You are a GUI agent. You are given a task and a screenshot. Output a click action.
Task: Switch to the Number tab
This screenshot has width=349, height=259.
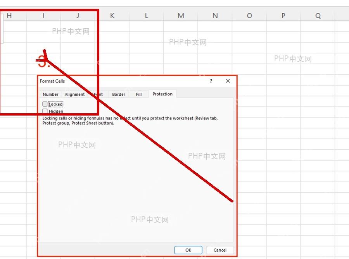coord(50,94)
